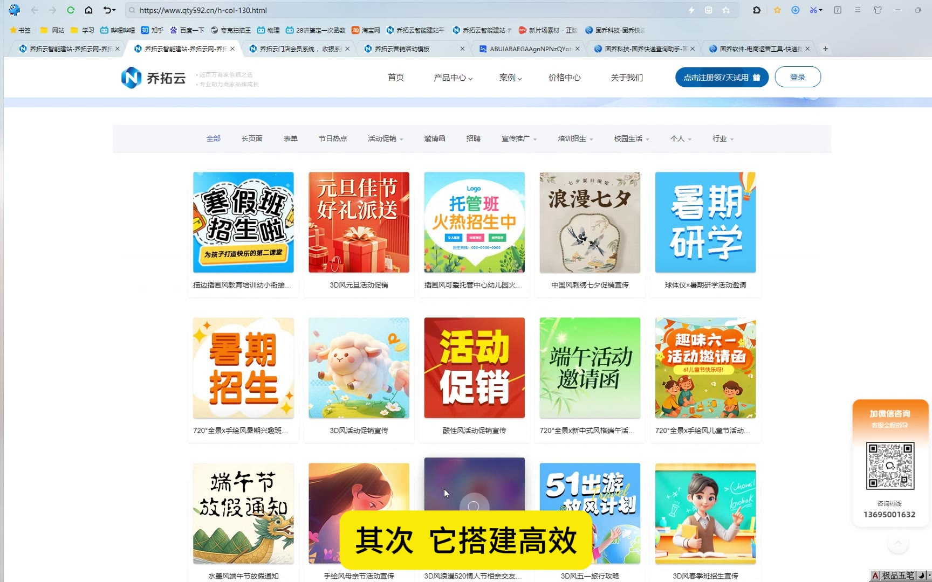Open the tab count icon showing 7
Viewport: 932px width, 582px height.
(838, 10)
